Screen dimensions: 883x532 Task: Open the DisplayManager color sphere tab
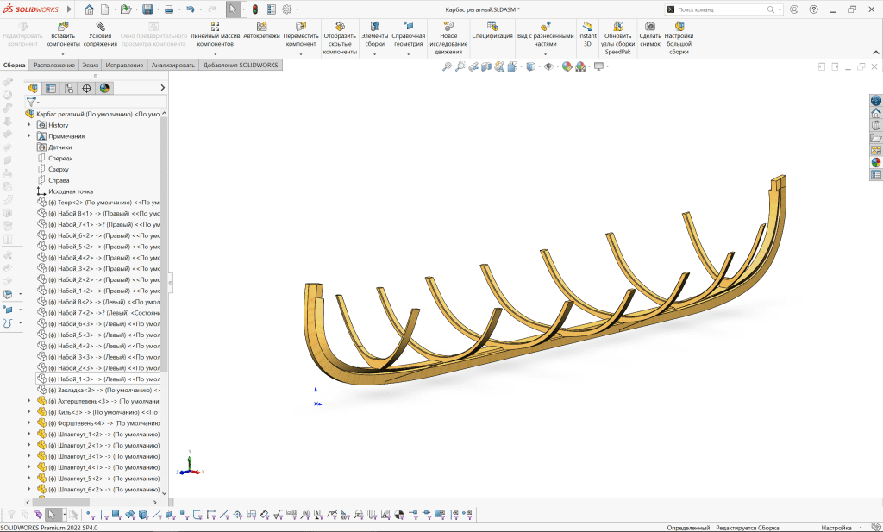(104, 88)
